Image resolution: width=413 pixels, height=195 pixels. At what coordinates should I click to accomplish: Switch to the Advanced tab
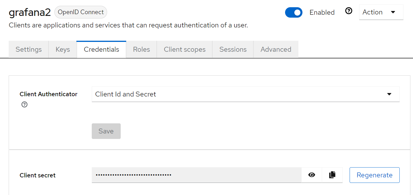276,49
